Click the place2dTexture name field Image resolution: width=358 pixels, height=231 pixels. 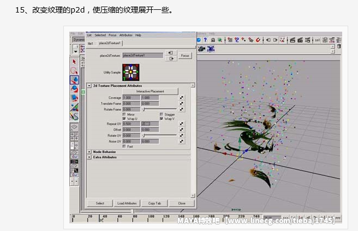point(143,55)
